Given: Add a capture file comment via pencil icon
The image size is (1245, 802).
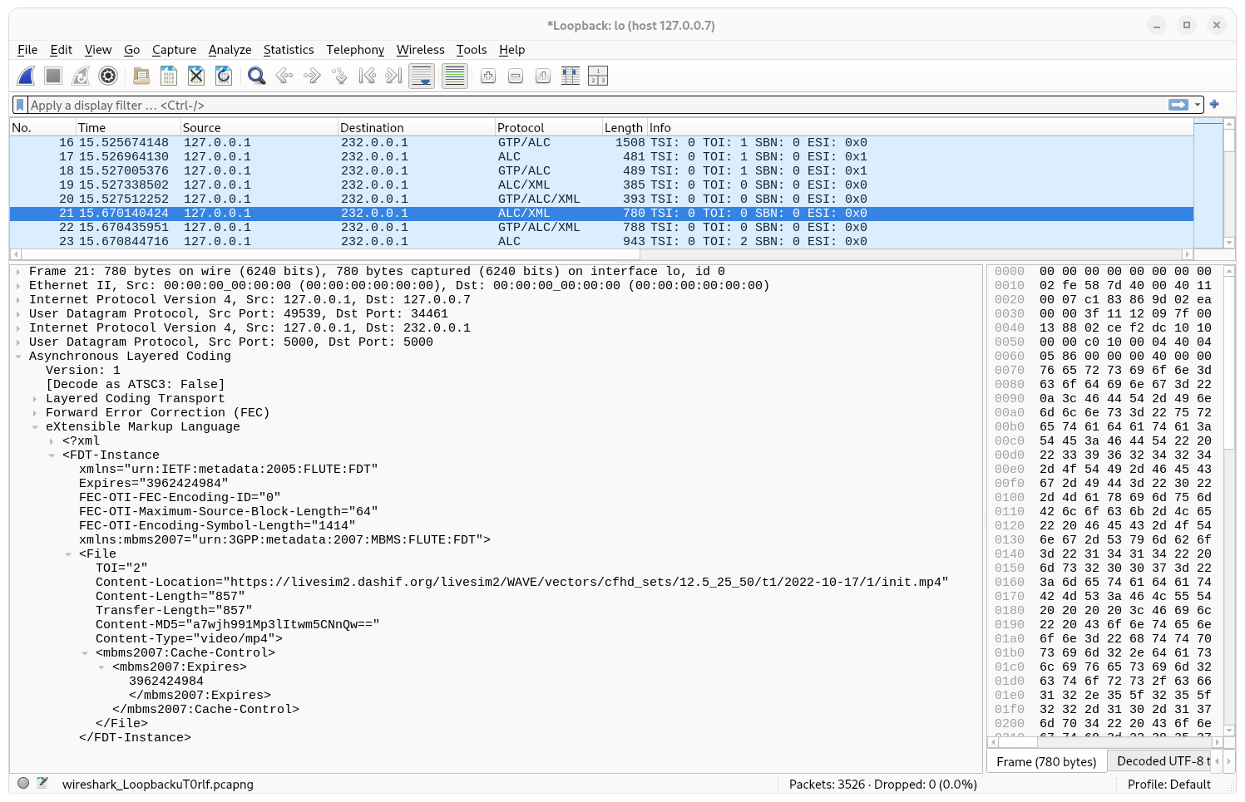Looking at the screenshot, I should point(43,782).
